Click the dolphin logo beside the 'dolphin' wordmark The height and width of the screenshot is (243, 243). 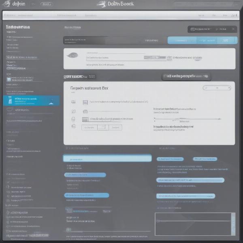(x=6, y=4)
